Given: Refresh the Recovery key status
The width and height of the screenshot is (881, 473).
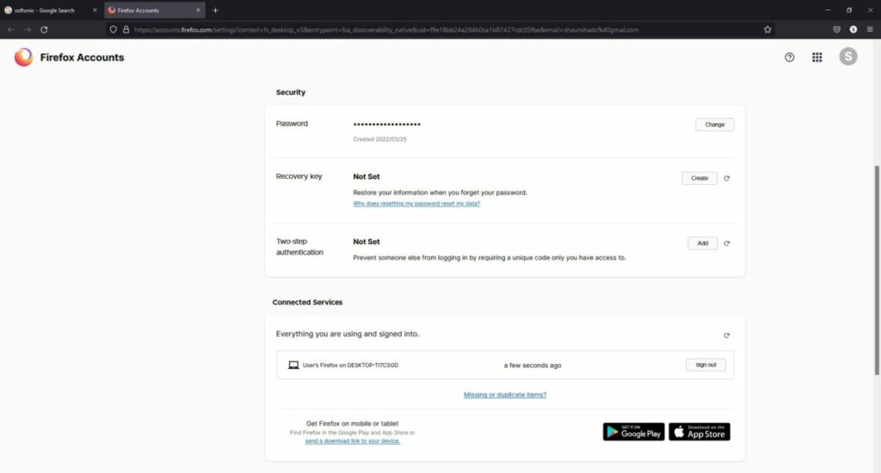Looking at the screenshot, I should click(727, 179).
